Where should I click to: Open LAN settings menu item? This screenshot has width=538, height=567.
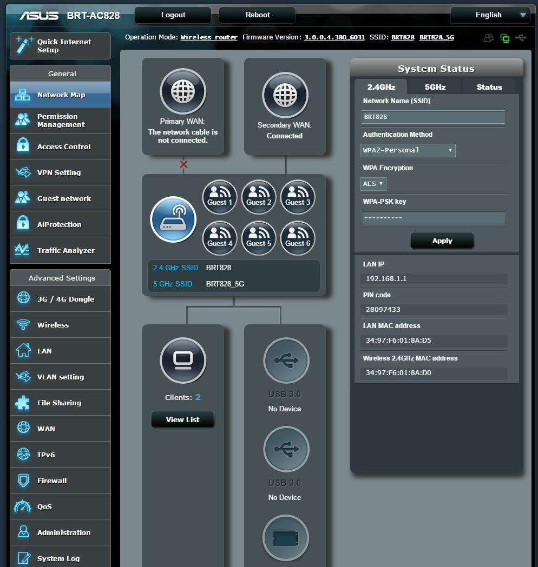[61, 351]
